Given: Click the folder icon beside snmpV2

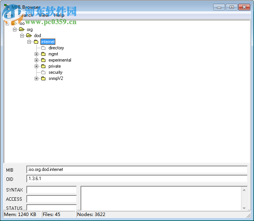Looking at the screenshot, I should [x=43, y=78].
